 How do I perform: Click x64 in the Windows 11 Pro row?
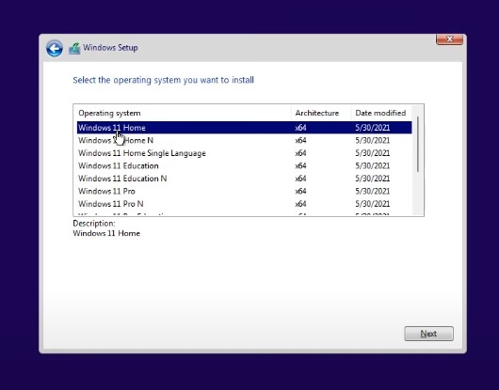click(x=300, y=191)
